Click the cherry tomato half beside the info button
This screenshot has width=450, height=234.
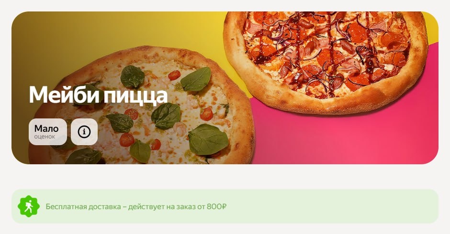[x=126, y=140]
